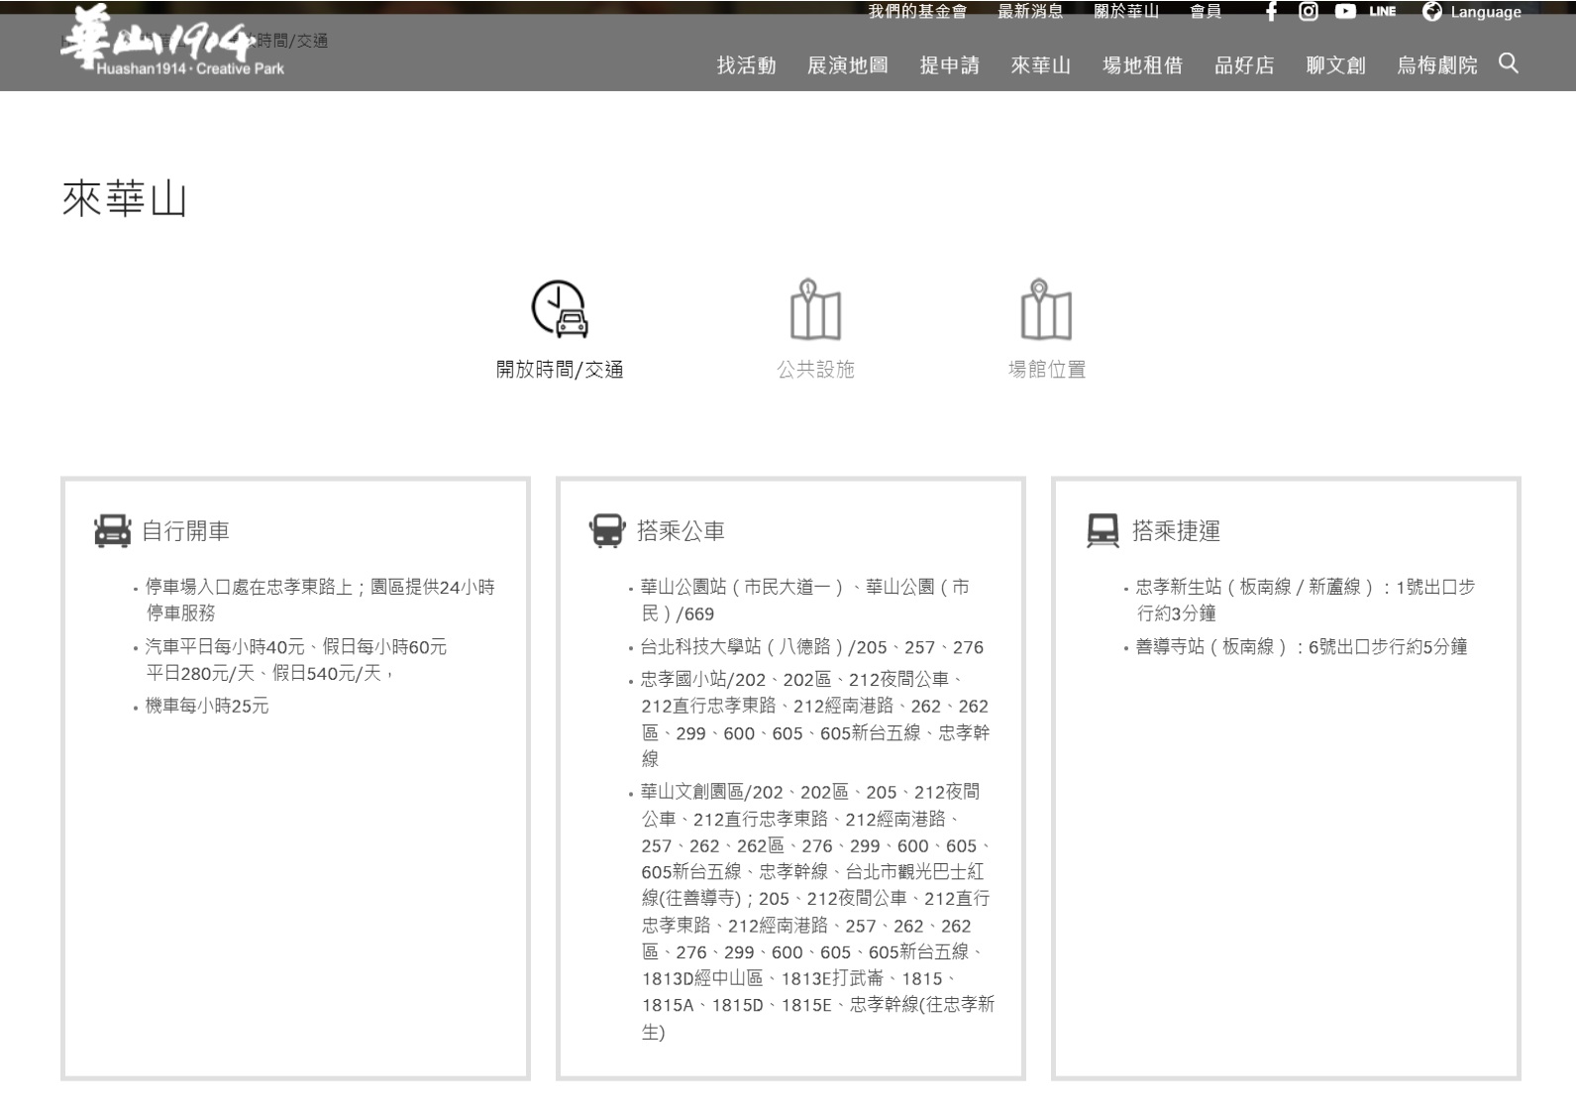Open the Facebook social icon
The height and width of the screenshot is (1110, 1576).
pyautogui.click(x=1271, y=12)
